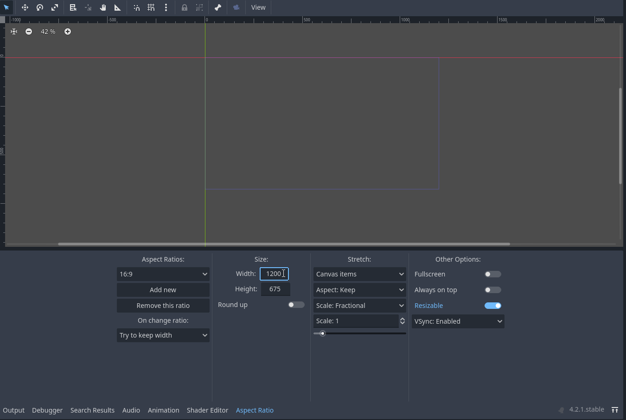Viewport: 626px width, 420px height.
Task: Open the Aspect: Keep dropdown
Action: pyautogui.click(x=360, y=290)
